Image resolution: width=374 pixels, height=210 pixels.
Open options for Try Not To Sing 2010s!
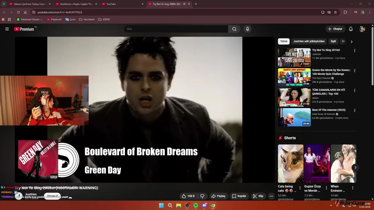[x=355, y=50]
